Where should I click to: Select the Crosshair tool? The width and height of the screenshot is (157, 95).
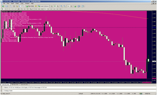[x=6, y=9]
